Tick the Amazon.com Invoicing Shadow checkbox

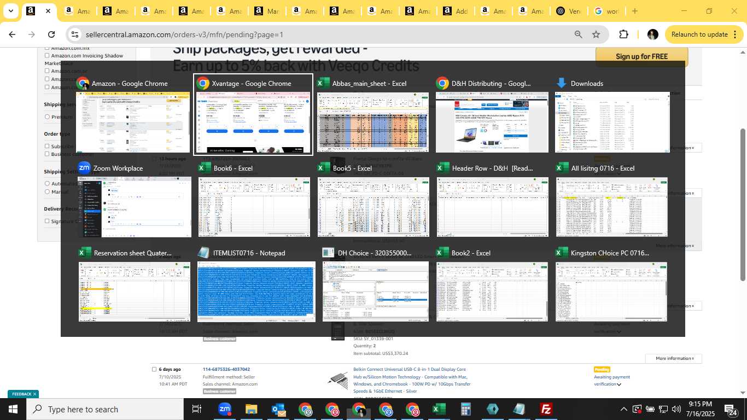pyautogui.click(x=47, y=56)
